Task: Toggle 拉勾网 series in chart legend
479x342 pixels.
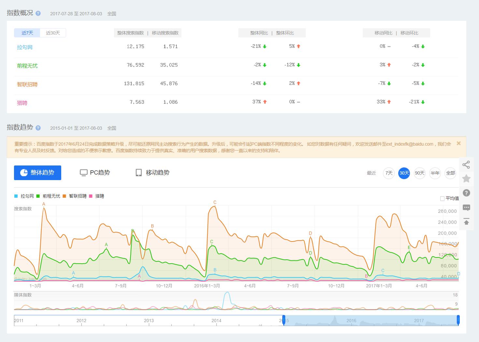Action: tap(24, 196)
